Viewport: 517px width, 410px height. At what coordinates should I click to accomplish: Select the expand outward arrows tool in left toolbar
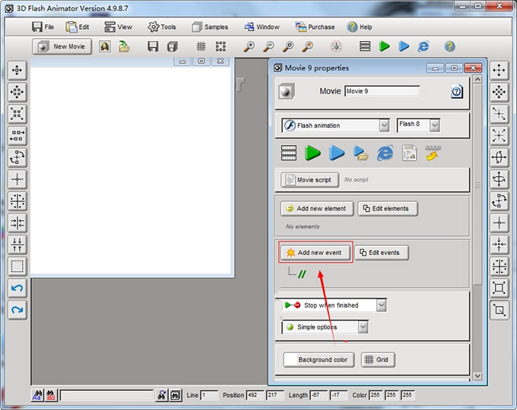pyautogui.click(x=17, y=114)
